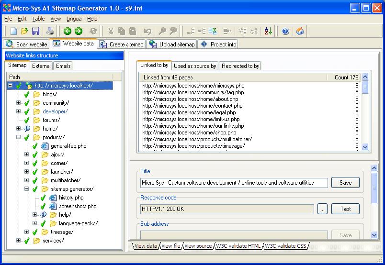Screen dimensions: 385x265
Task: Save the page Title field
Action: tap(345, 183)
